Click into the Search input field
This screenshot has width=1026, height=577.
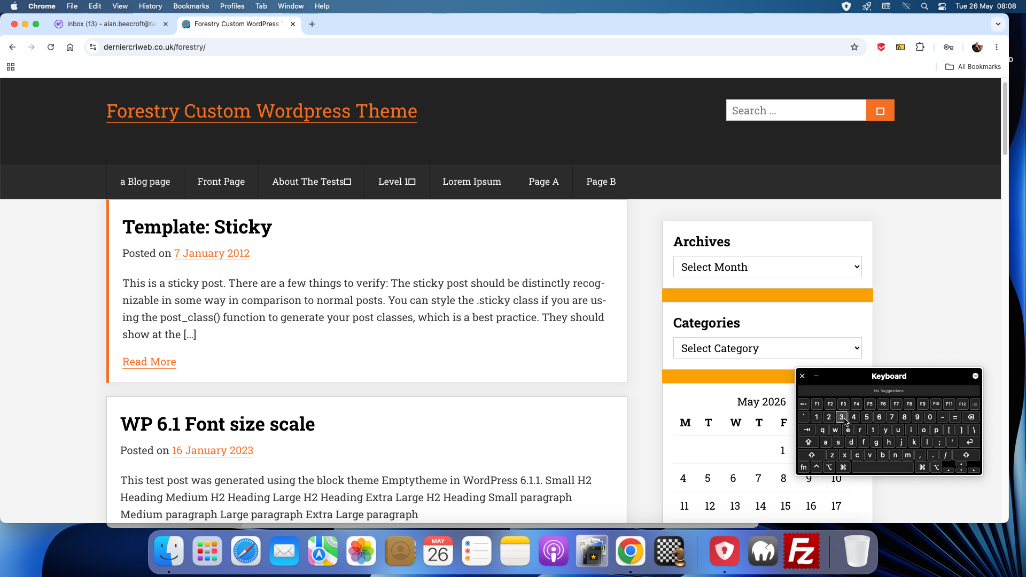click(796, 111)
